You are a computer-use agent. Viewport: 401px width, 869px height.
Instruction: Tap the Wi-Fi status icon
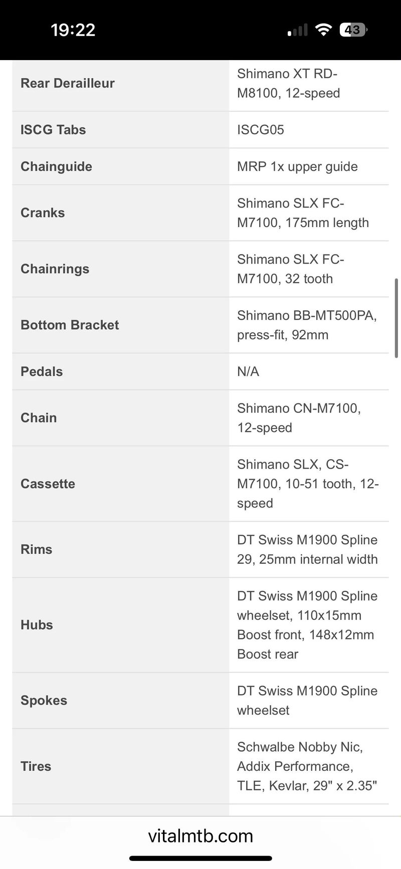(323, 30)
